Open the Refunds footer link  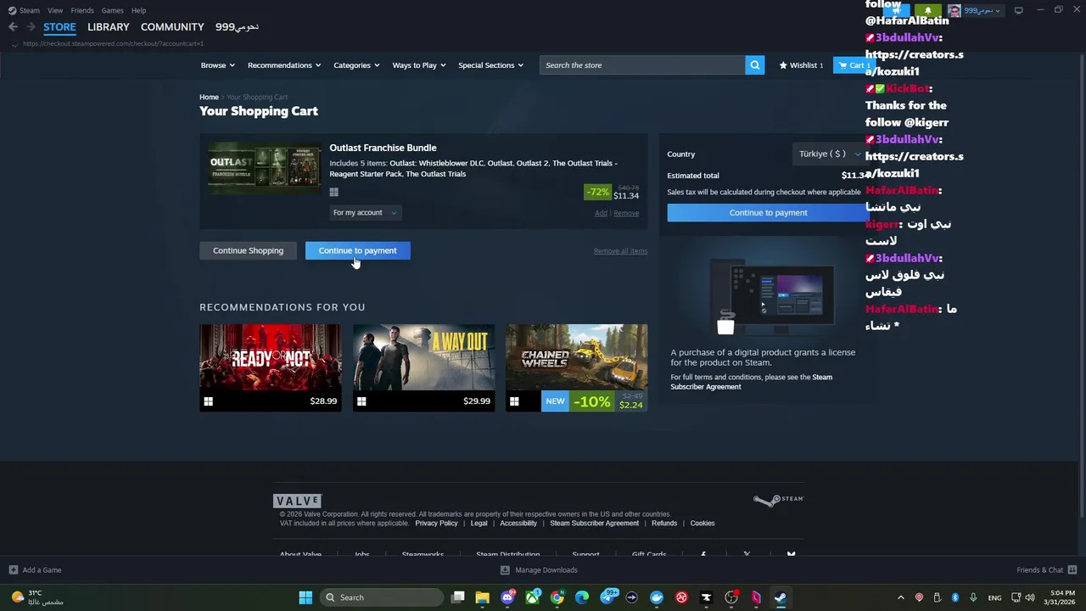[664, 524]
